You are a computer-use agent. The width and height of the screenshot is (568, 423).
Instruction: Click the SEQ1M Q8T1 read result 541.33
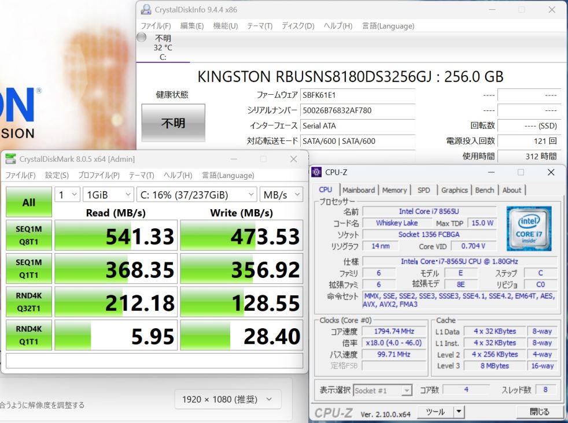point(116,235)
